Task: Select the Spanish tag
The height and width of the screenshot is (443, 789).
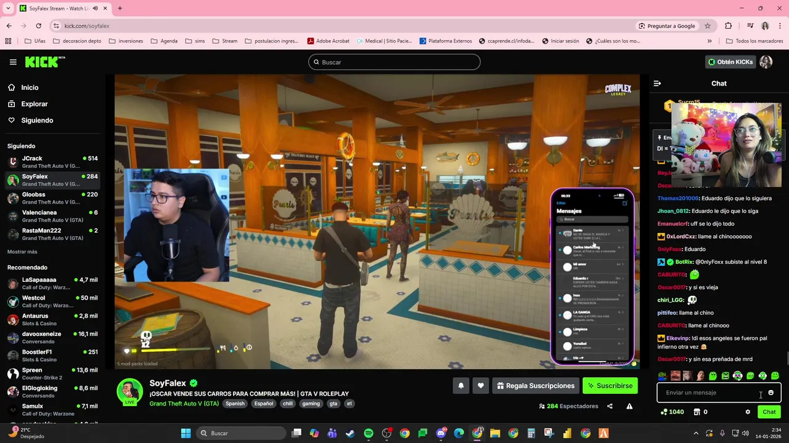Action: pyautogui.click(x=235, y=404)
